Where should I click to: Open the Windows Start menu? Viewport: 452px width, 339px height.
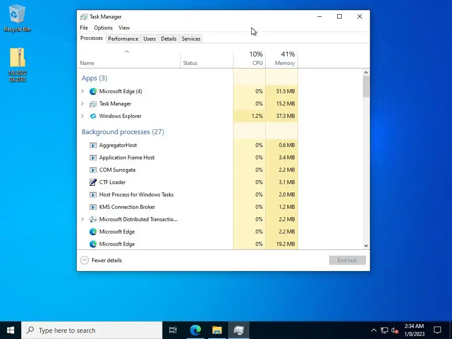(x=11, y=330)
